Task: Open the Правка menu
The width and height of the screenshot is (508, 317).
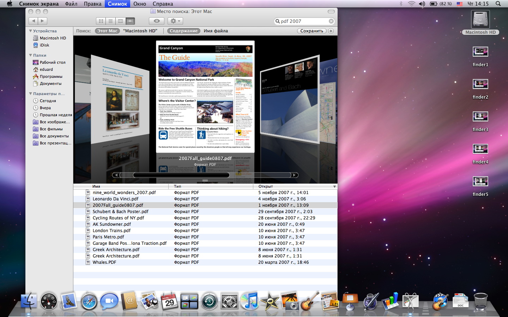Action: (92, 4)
